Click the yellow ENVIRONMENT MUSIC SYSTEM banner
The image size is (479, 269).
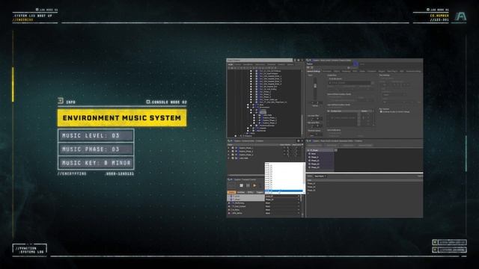(x=122, y=118)
